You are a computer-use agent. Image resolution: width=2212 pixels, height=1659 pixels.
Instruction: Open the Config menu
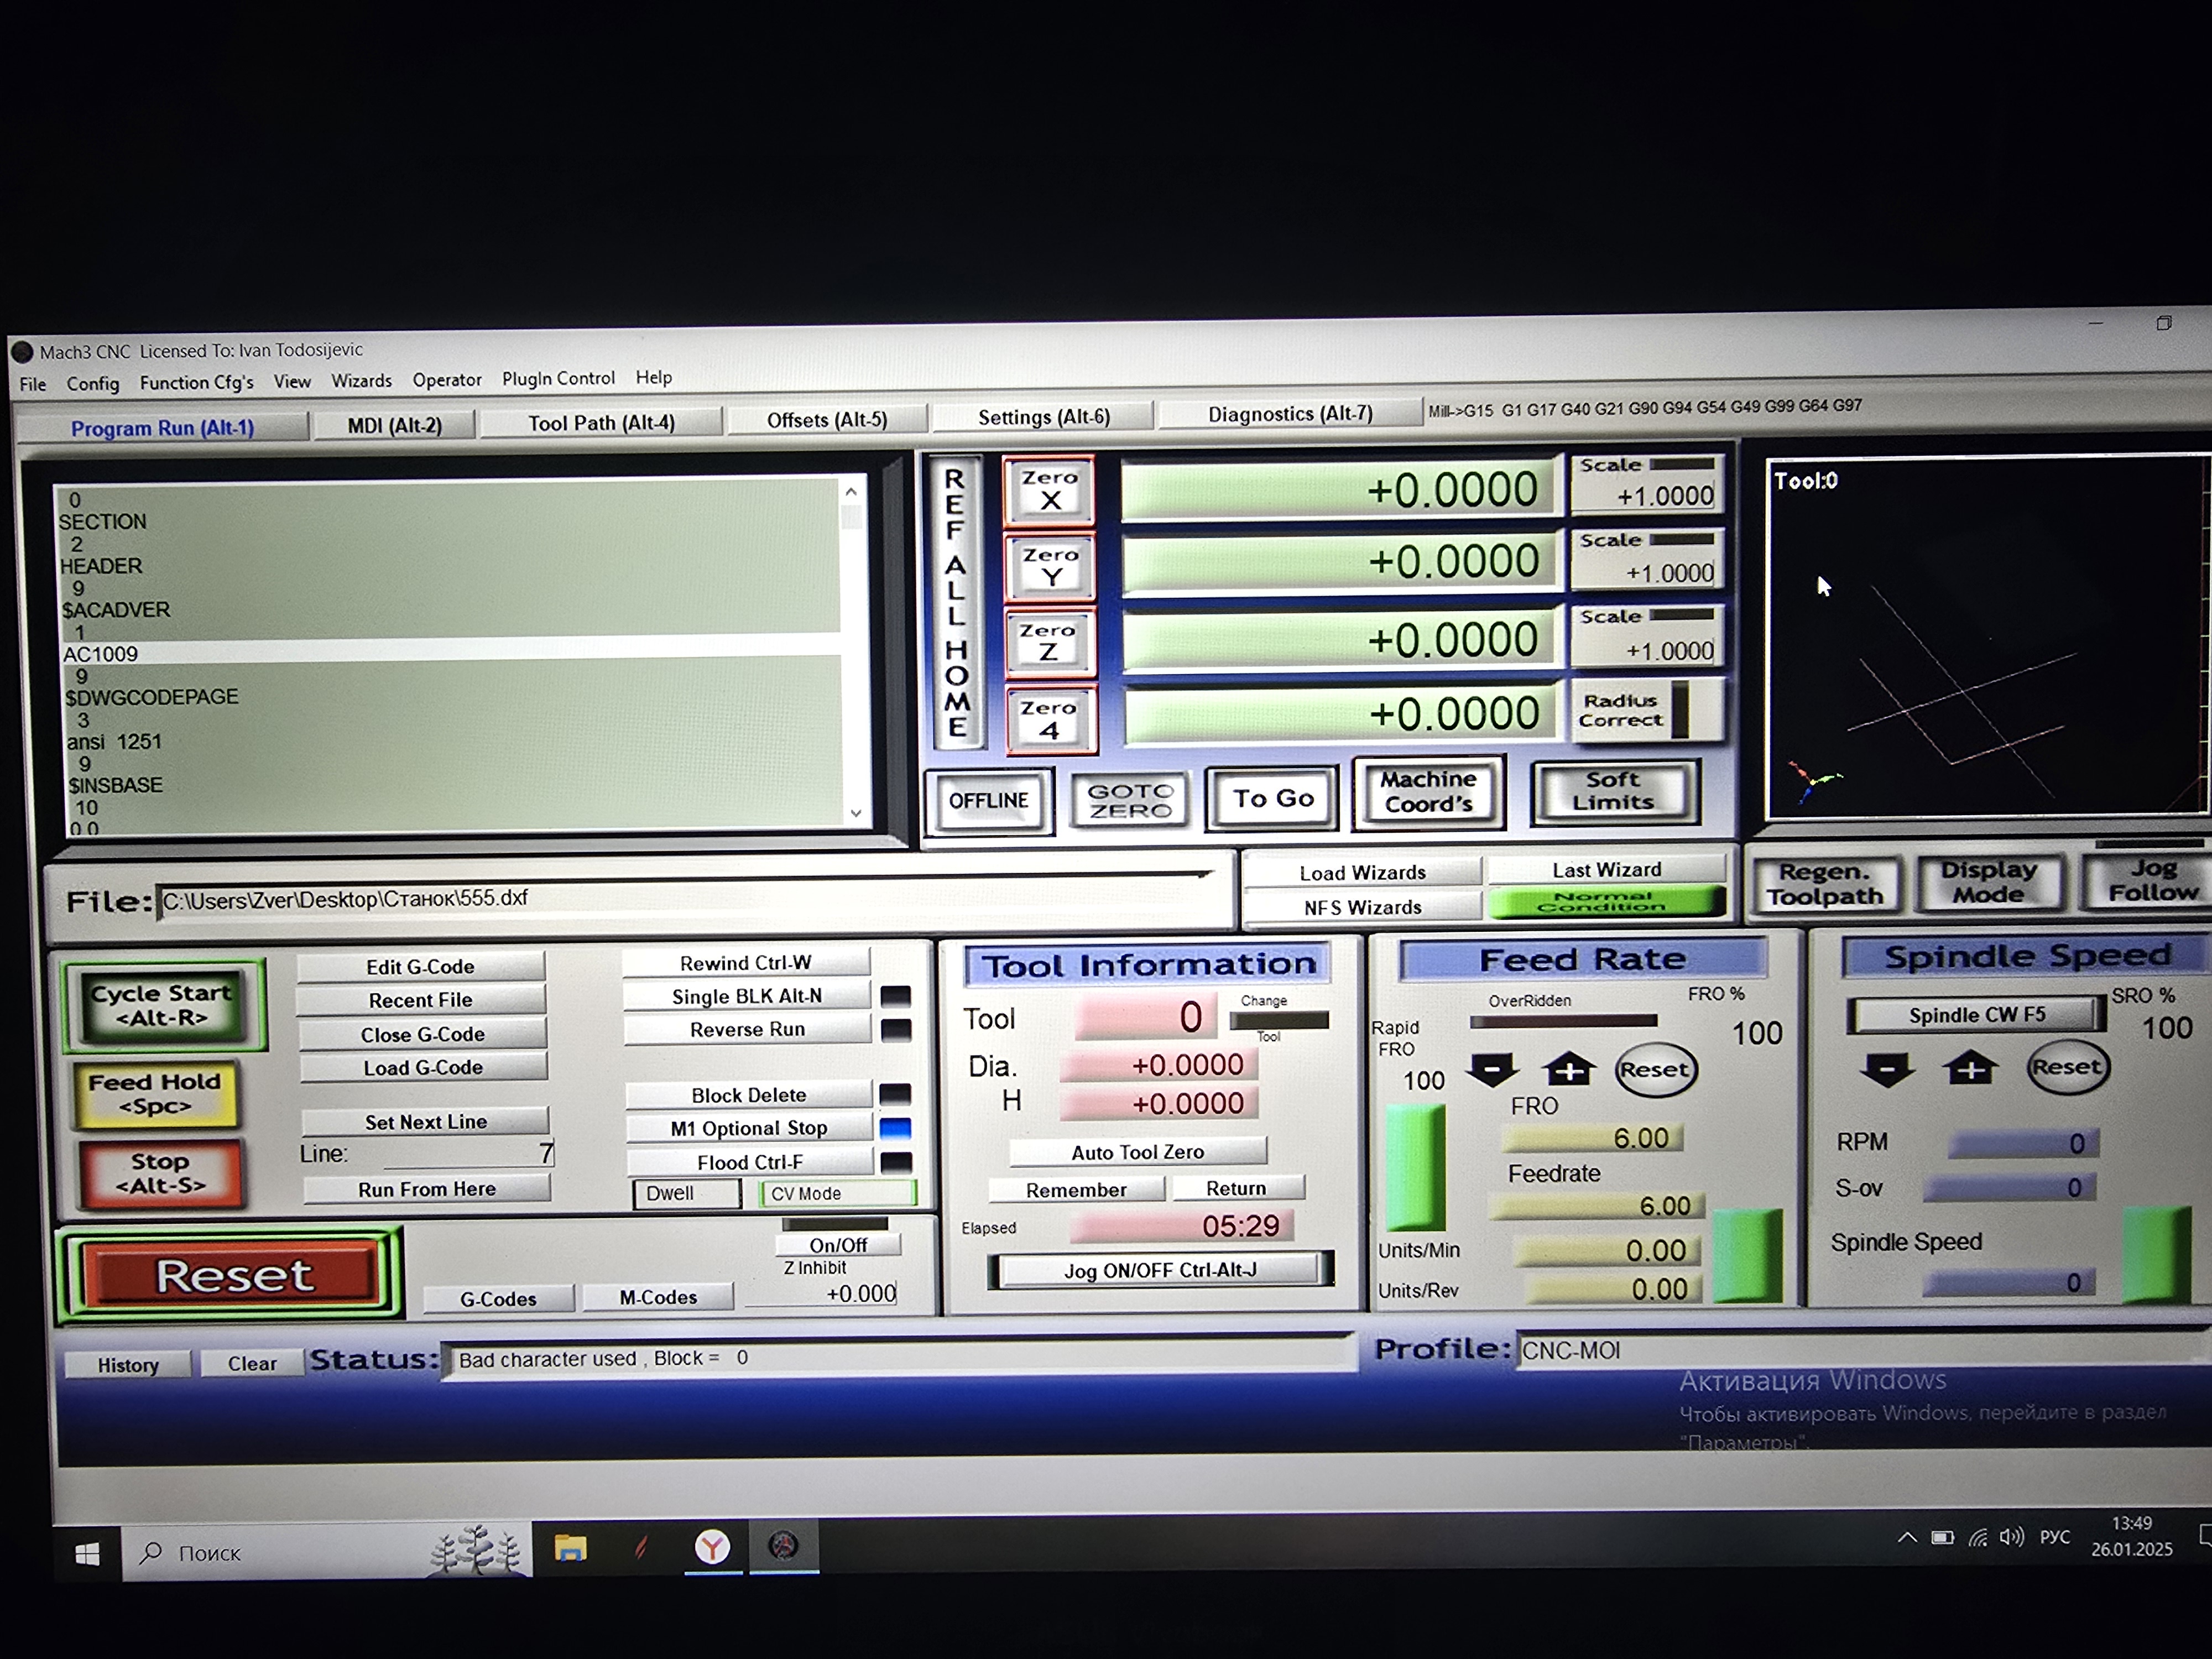pyautogui.click(x=92, y=384)
